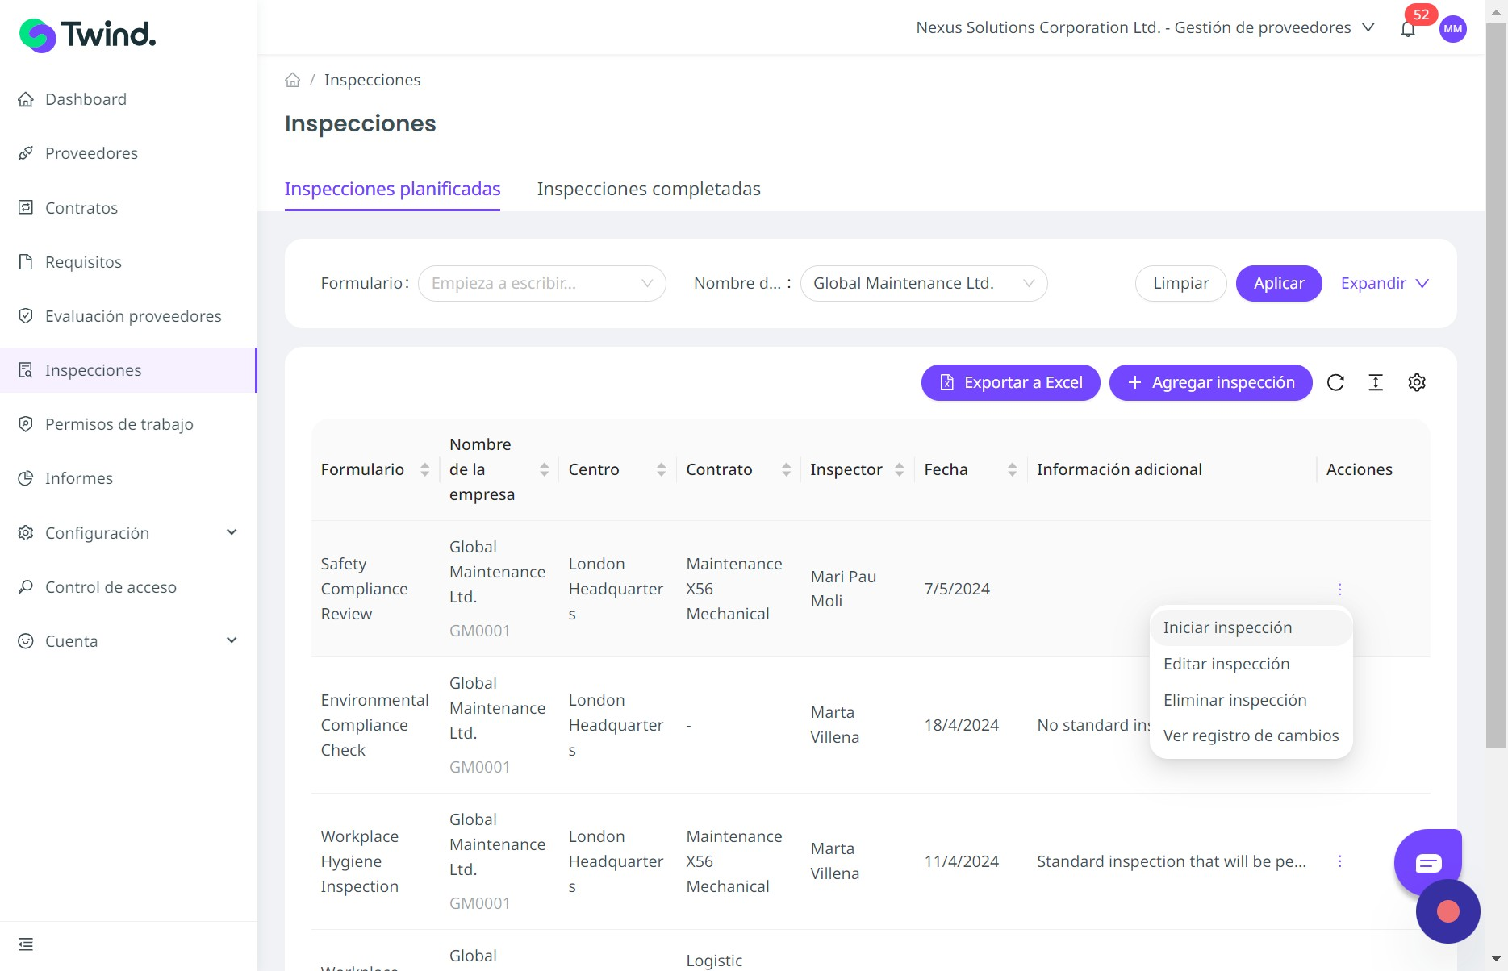This screenshot has height=971, width=1508.
Task: Click the date 7/5/2024
Action: click(x=957, y=589)
